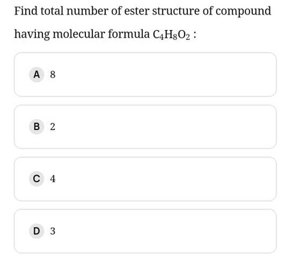Select the circular B option badge
This screenshot has height=260, width=286.
point(37,127)
